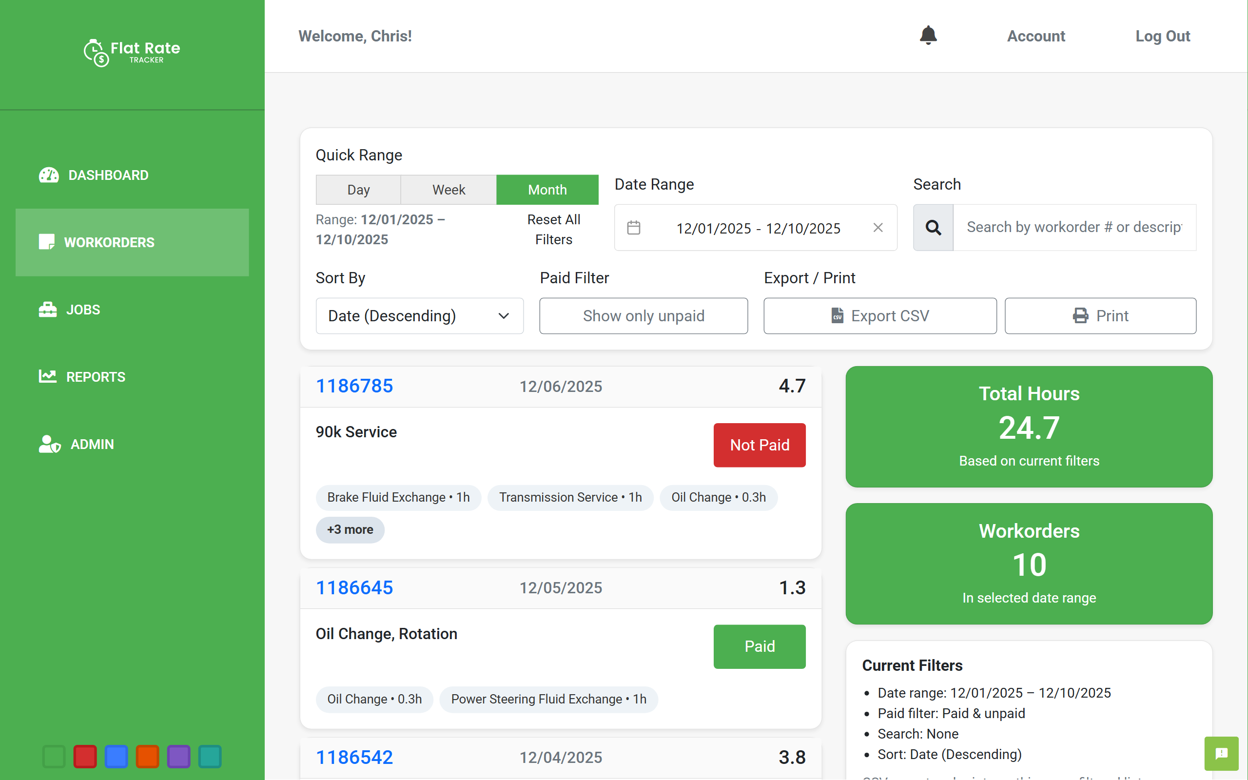Select the purple theme swatch
This screenshot has width=1248, height=780.
(x=179, y=756)
